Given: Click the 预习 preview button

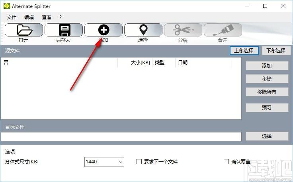Looking at the screenshot, I should tap(267, 108).
